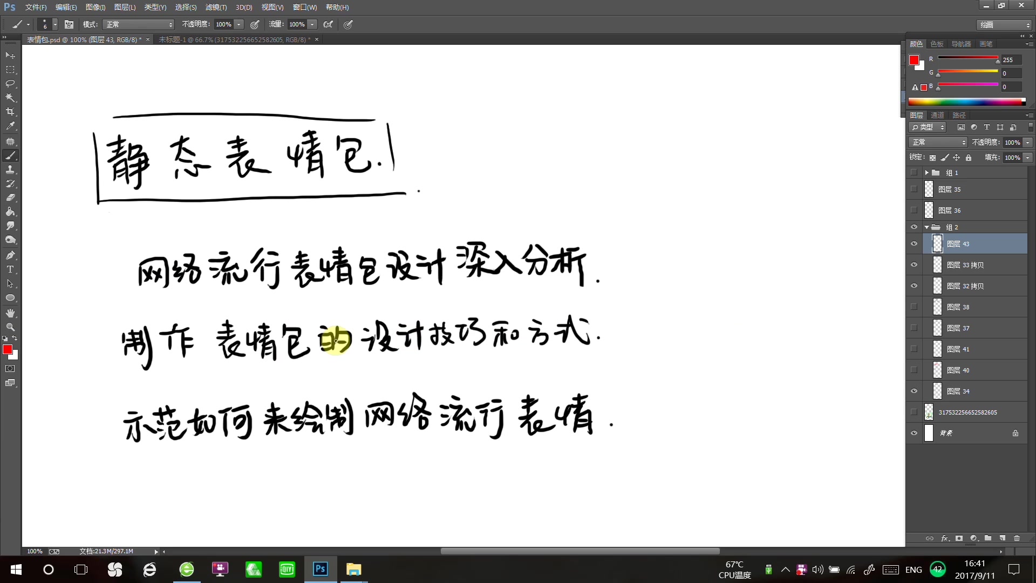Select the Move tool

(10, 55)
